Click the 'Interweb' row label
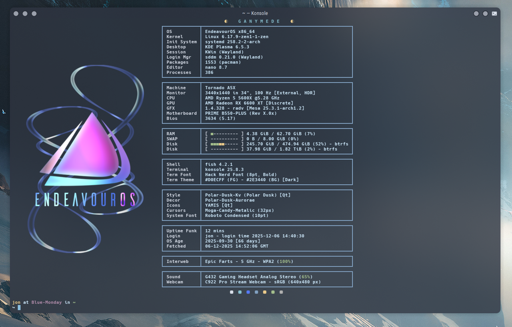 pos(178,262)
